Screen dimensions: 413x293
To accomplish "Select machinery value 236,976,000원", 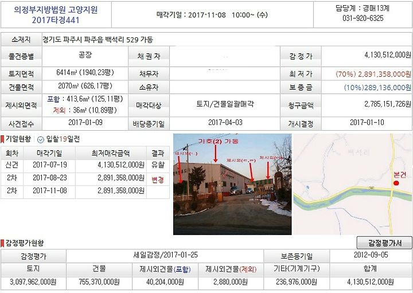I will [297, 282].
